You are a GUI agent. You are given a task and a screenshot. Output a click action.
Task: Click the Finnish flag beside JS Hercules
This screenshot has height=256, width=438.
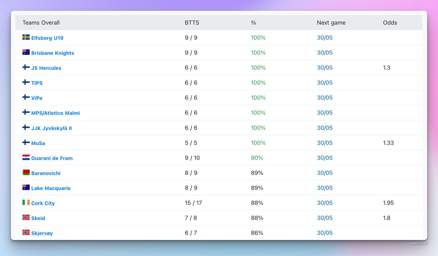[26, 67]
